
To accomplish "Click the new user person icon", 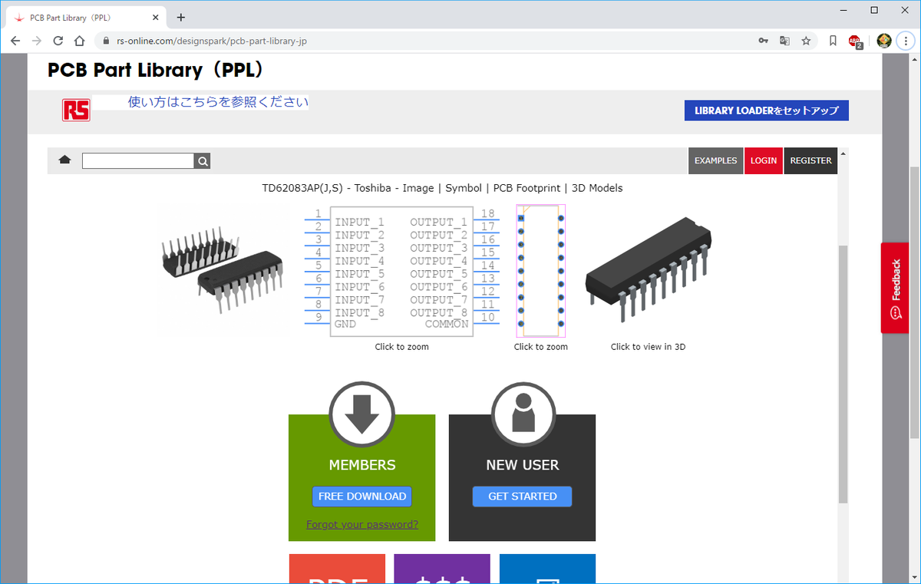I will (x=523, y=414).
